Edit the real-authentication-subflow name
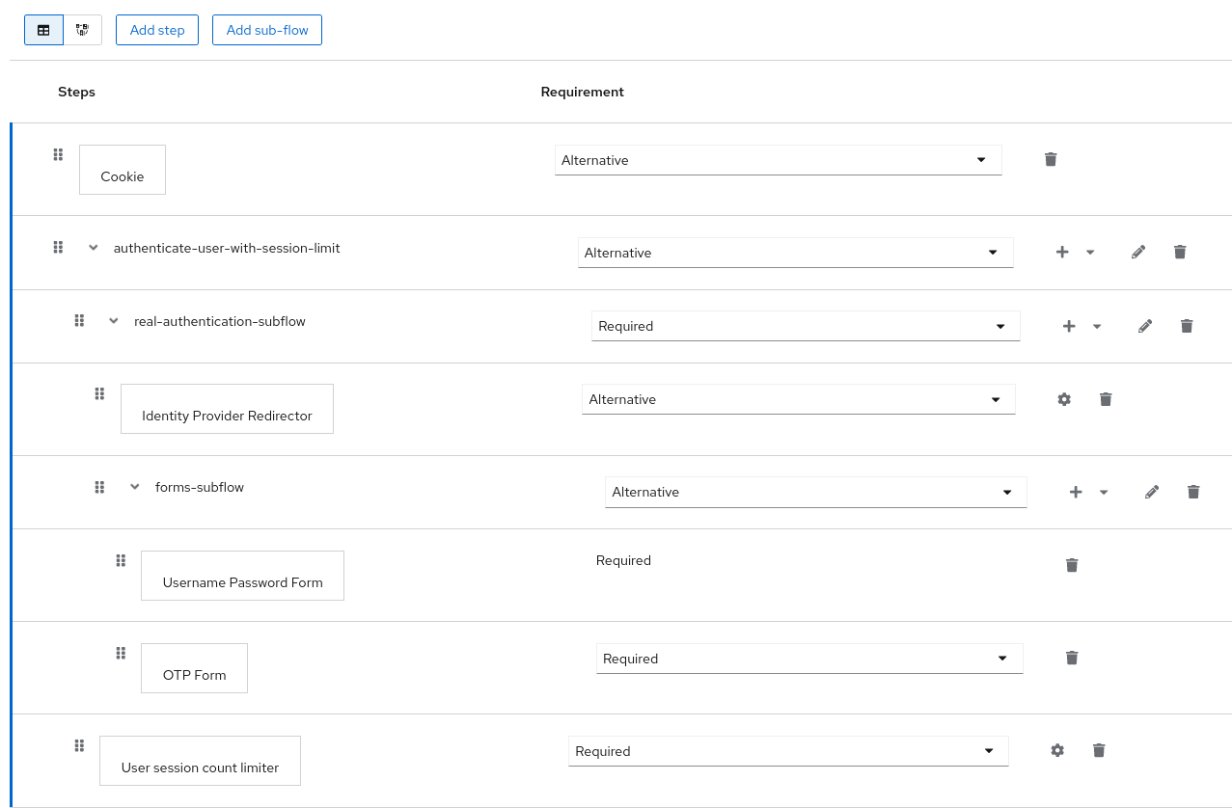This screenshot has width=1232, height=808. pos(1145,326)
